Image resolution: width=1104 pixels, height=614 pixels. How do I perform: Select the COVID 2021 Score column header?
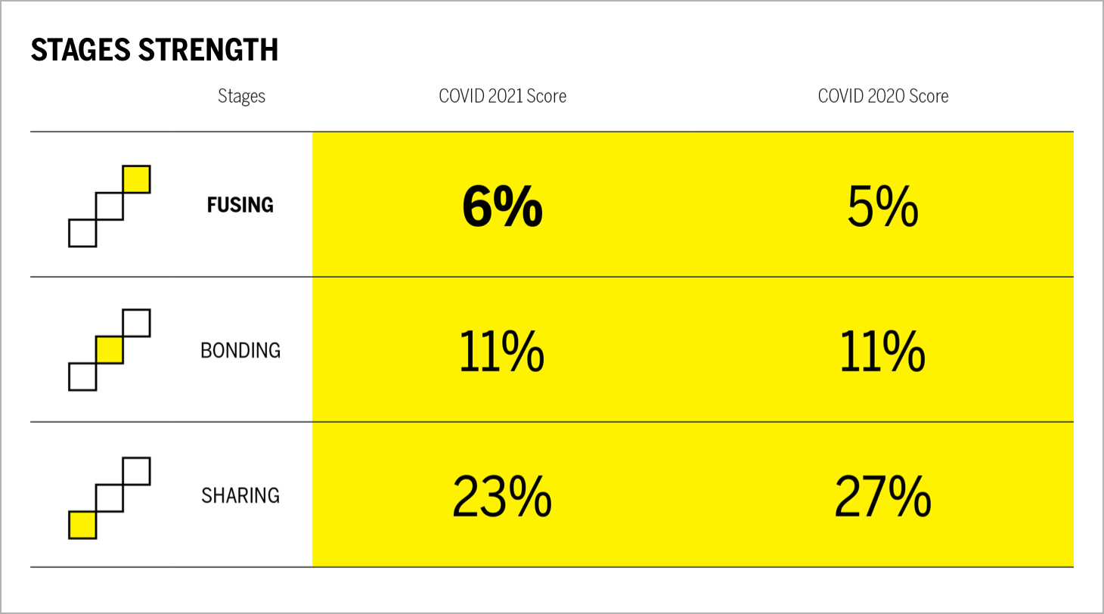click(502, 96)
